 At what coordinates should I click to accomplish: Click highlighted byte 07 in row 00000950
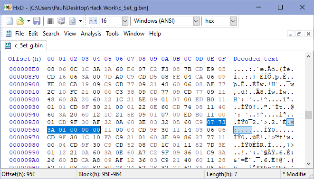(210, 122)
